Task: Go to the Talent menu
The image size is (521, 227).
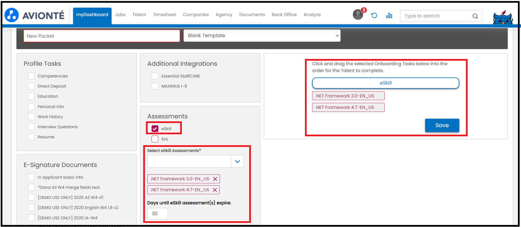Action: [139, 15]
